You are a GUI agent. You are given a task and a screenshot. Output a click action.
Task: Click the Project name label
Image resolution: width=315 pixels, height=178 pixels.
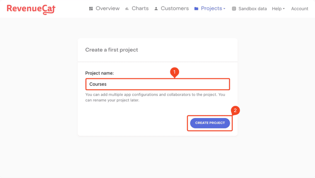coord(100,73)
